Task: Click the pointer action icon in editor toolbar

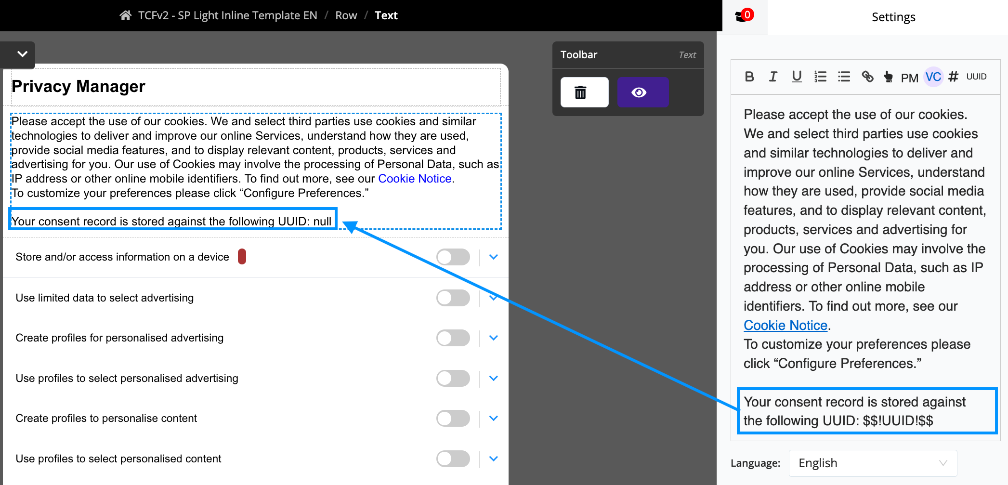Action: [888, 77]
